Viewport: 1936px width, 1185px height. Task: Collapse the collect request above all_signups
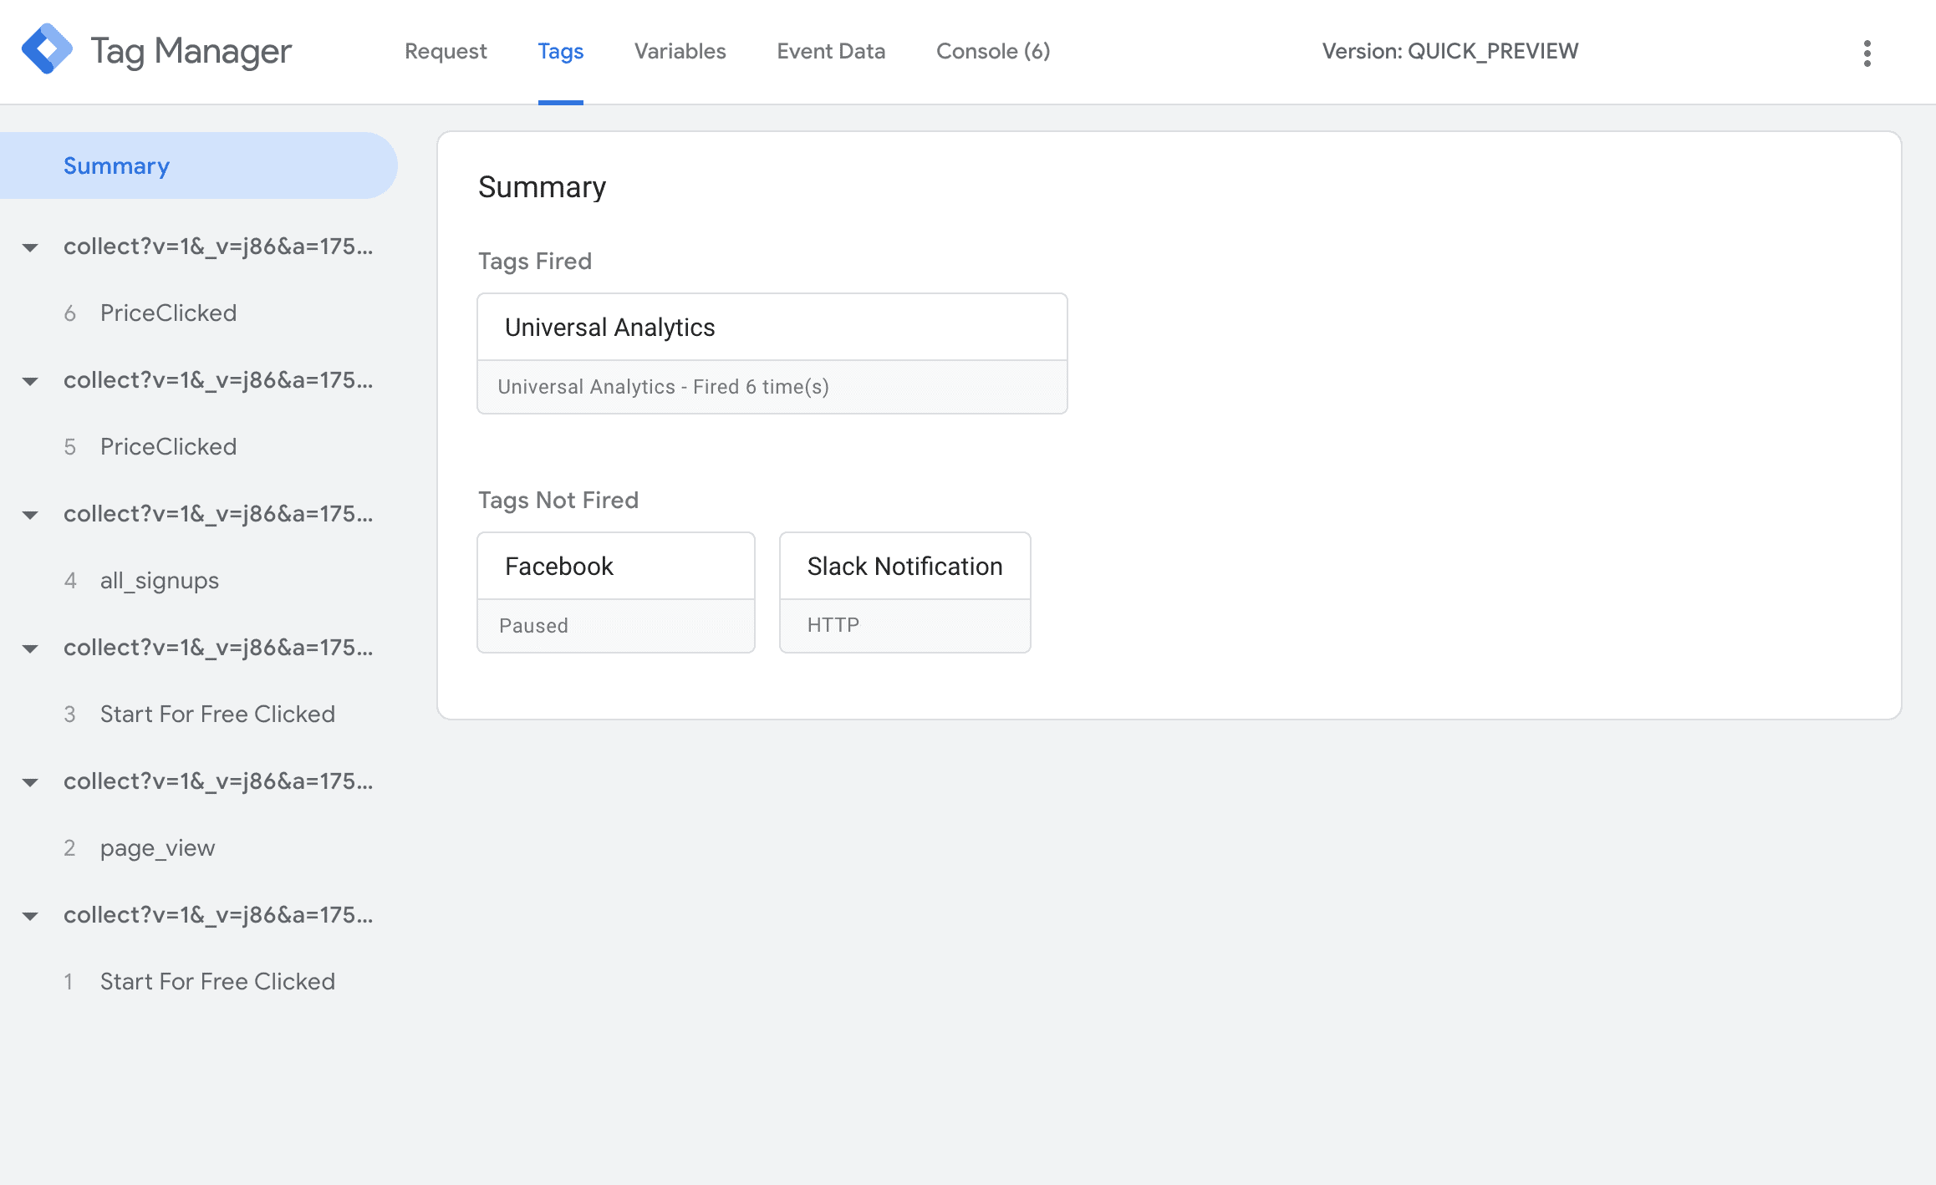click(30, 515)
